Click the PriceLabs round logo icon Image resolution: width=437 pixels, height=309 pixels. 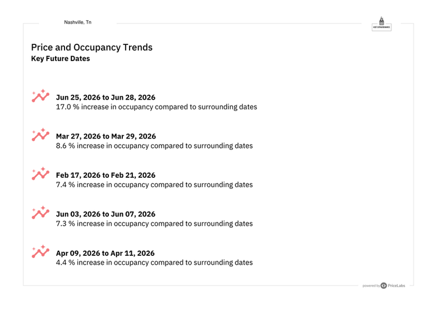(x=384, y=285)
